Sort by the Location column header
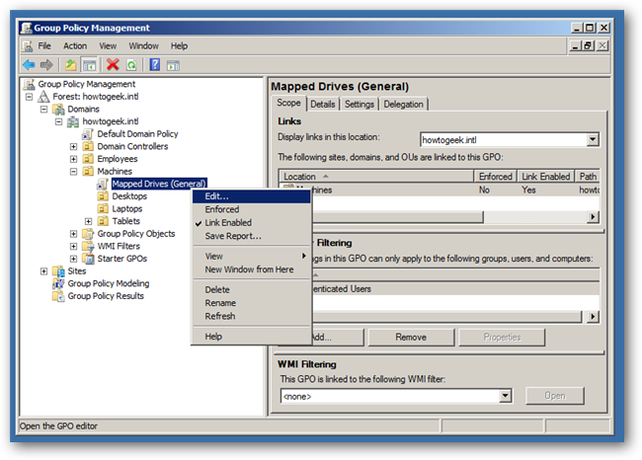 (x=376, y=177)
